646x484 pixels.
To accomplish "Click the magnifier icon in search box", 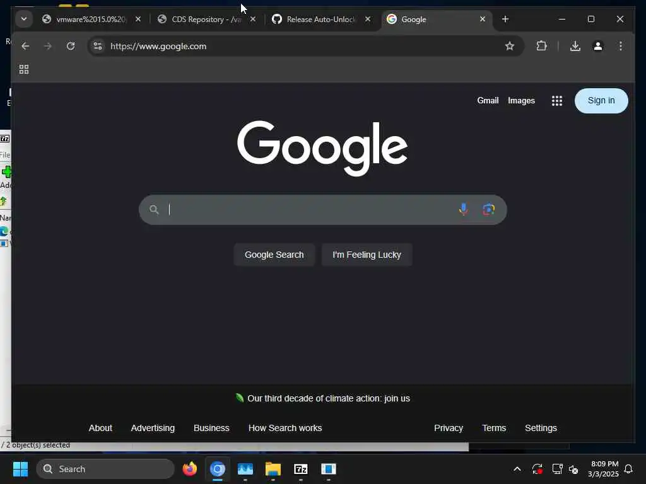I will 154,209.
